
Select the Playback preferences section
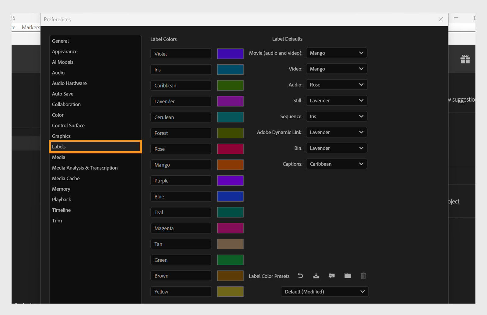61,199
